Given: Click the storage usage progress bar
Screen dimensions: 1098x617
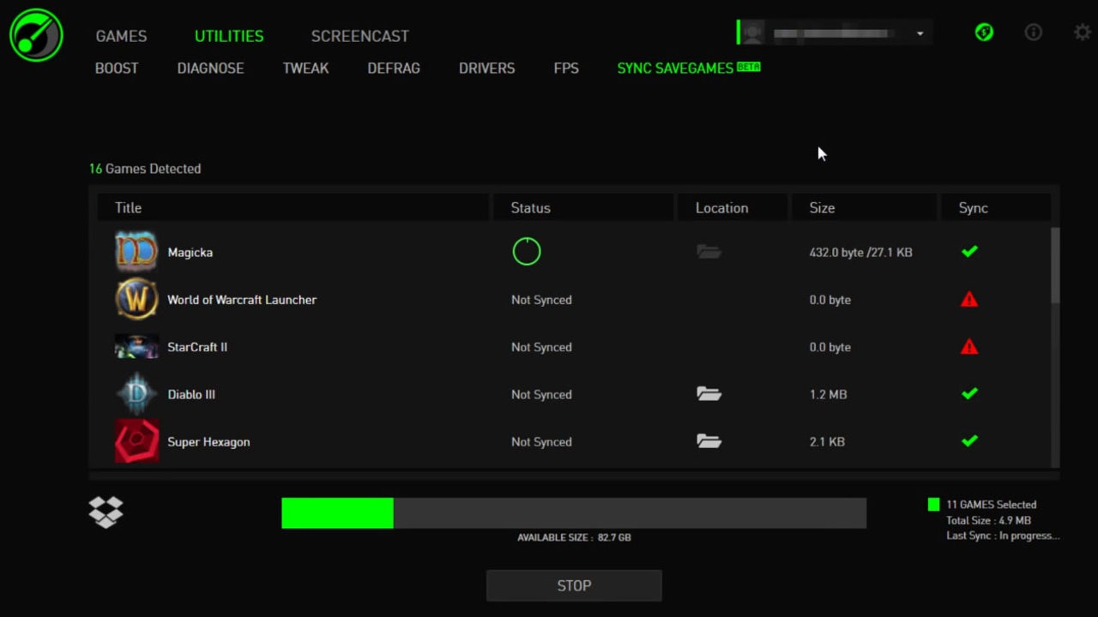Looking at the screenshot, I should click(x=574, y=512).
